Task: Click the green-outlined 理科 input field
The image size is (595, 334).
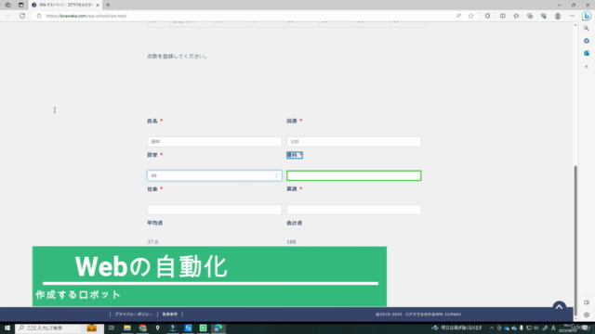Action: pyautogui.click(x=353, y=175)
